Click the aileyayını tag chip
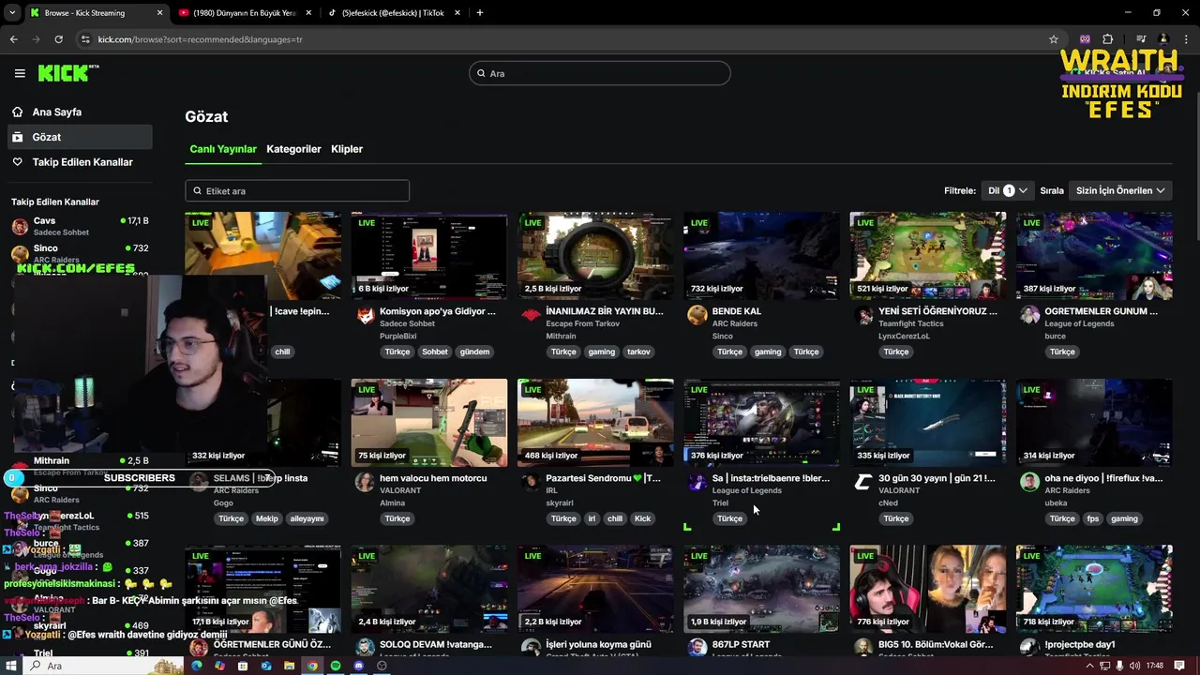Screen dimensions: 1200x675 pyautogui.click(x=307, y=518)
